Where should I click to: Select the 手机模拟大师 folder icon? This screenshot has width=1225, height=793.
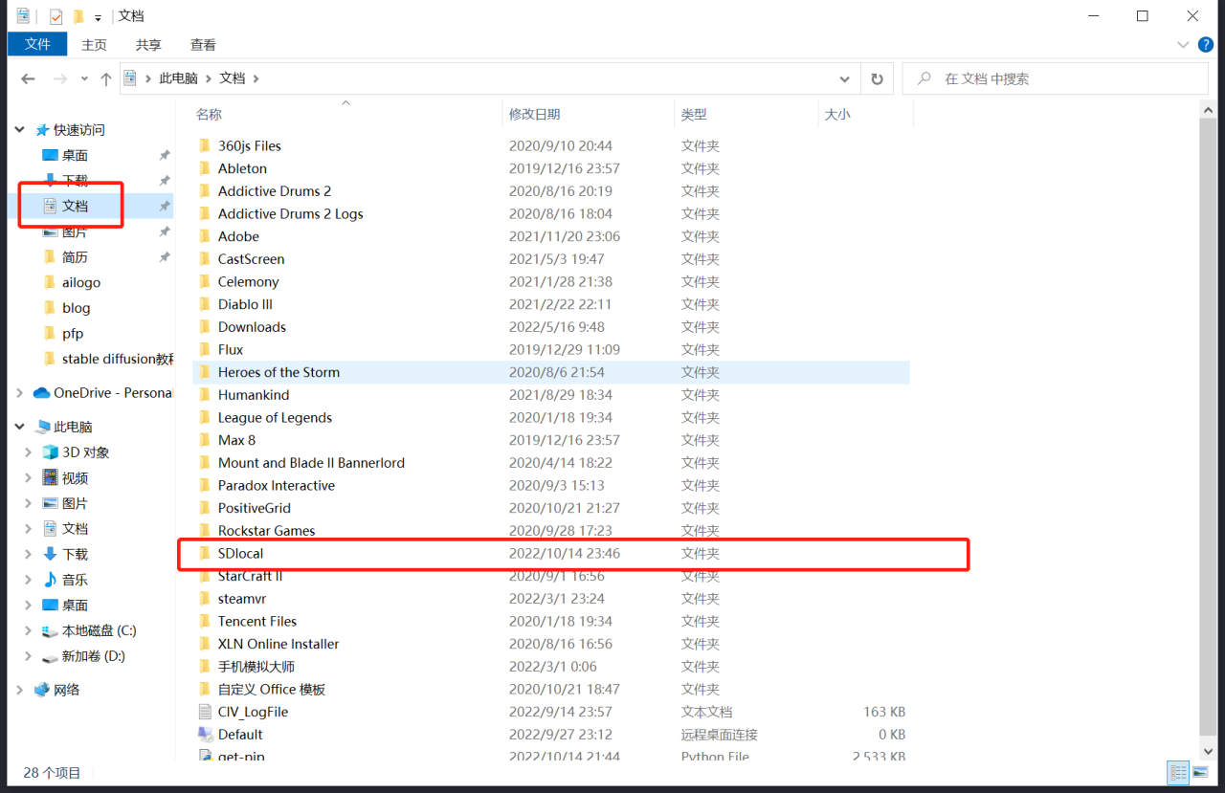click(x=204, y=667)
